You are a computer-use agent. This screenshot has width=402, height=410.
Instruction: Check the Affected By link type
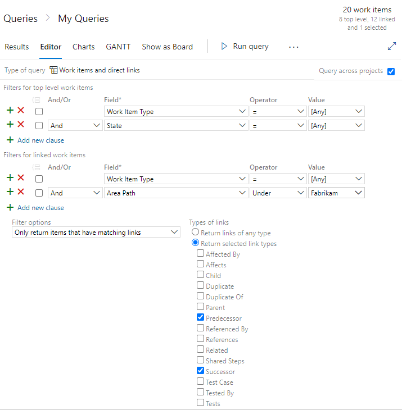201,253
